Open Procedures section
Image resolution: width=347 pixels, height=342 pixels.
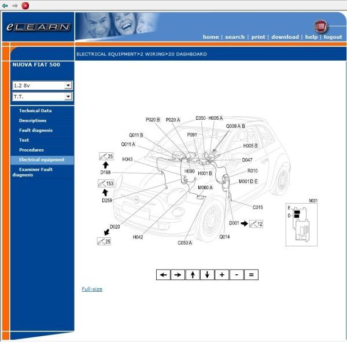[x=31, y=150]
